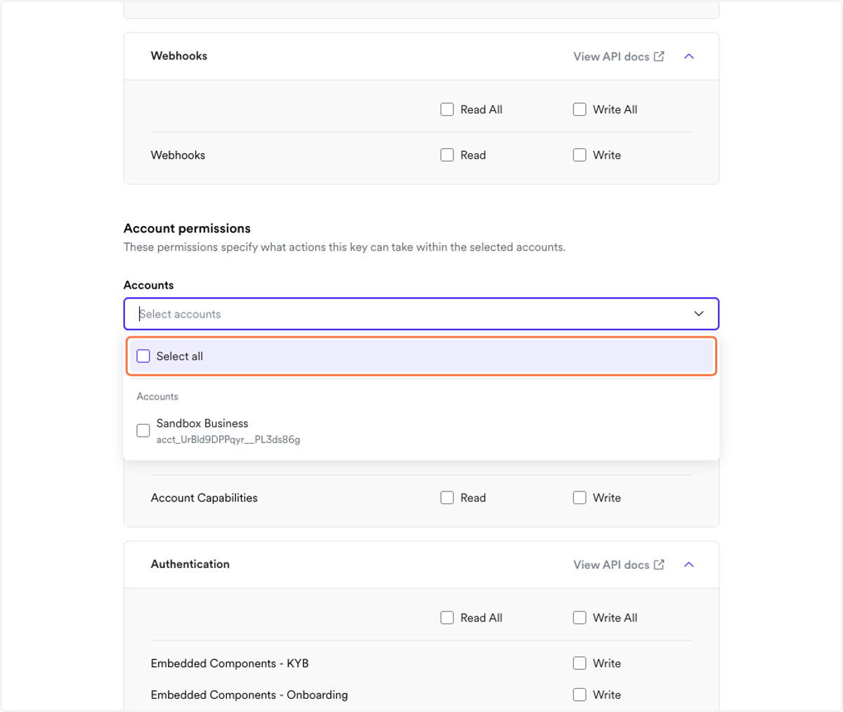Open Webhooks API docs external link icon
Screen dimensions: 843x712
(659, 56)
